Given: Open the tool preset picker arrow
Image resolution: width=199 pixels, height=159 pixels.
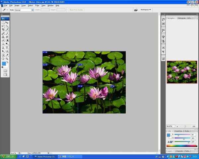Looking at the screenshot, I should [x=7, y=10].
